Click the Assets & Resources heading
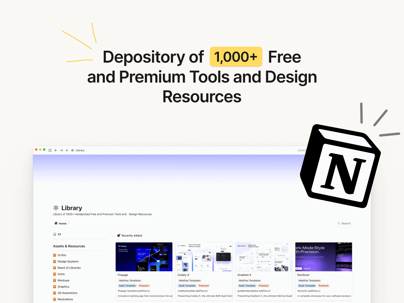The image size is (404, 303). [x=69, y=246]
